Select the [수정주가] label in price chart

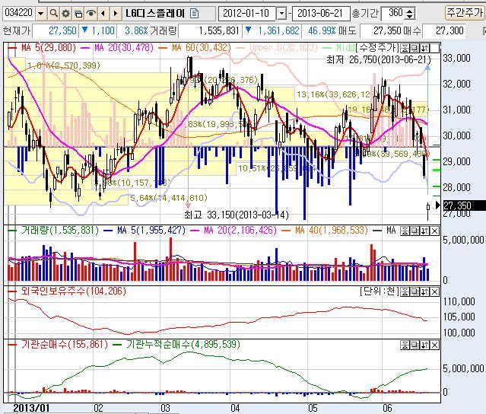(377, 48)
